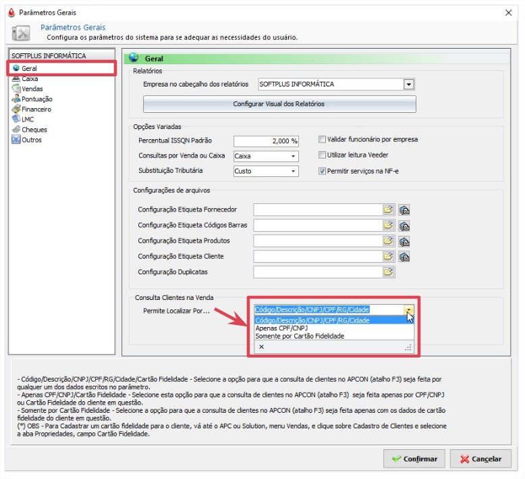The width and height of the screenshot is (525, 479).
Task: Select Geral in the sidebar tree
Action: click(x=29, y=68)
